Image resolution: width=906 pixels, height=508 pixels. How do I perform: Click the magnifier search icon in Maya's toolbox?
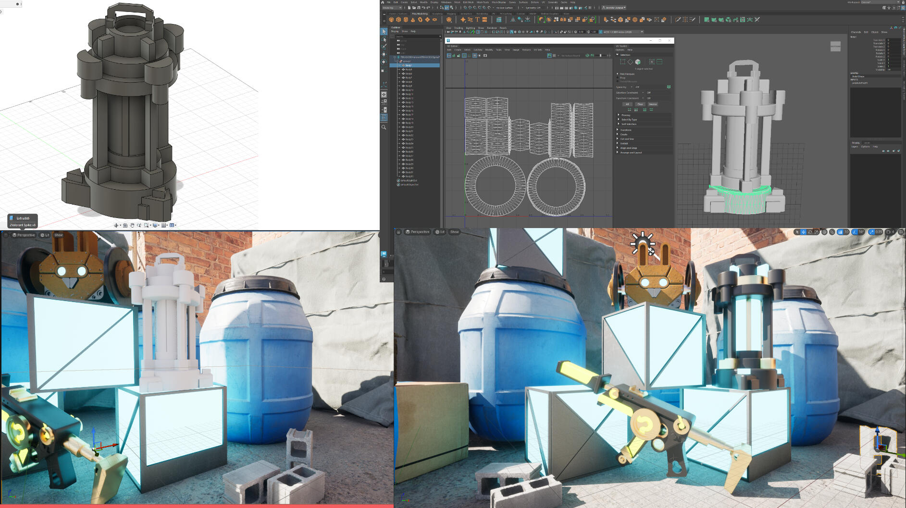[384, 127]
